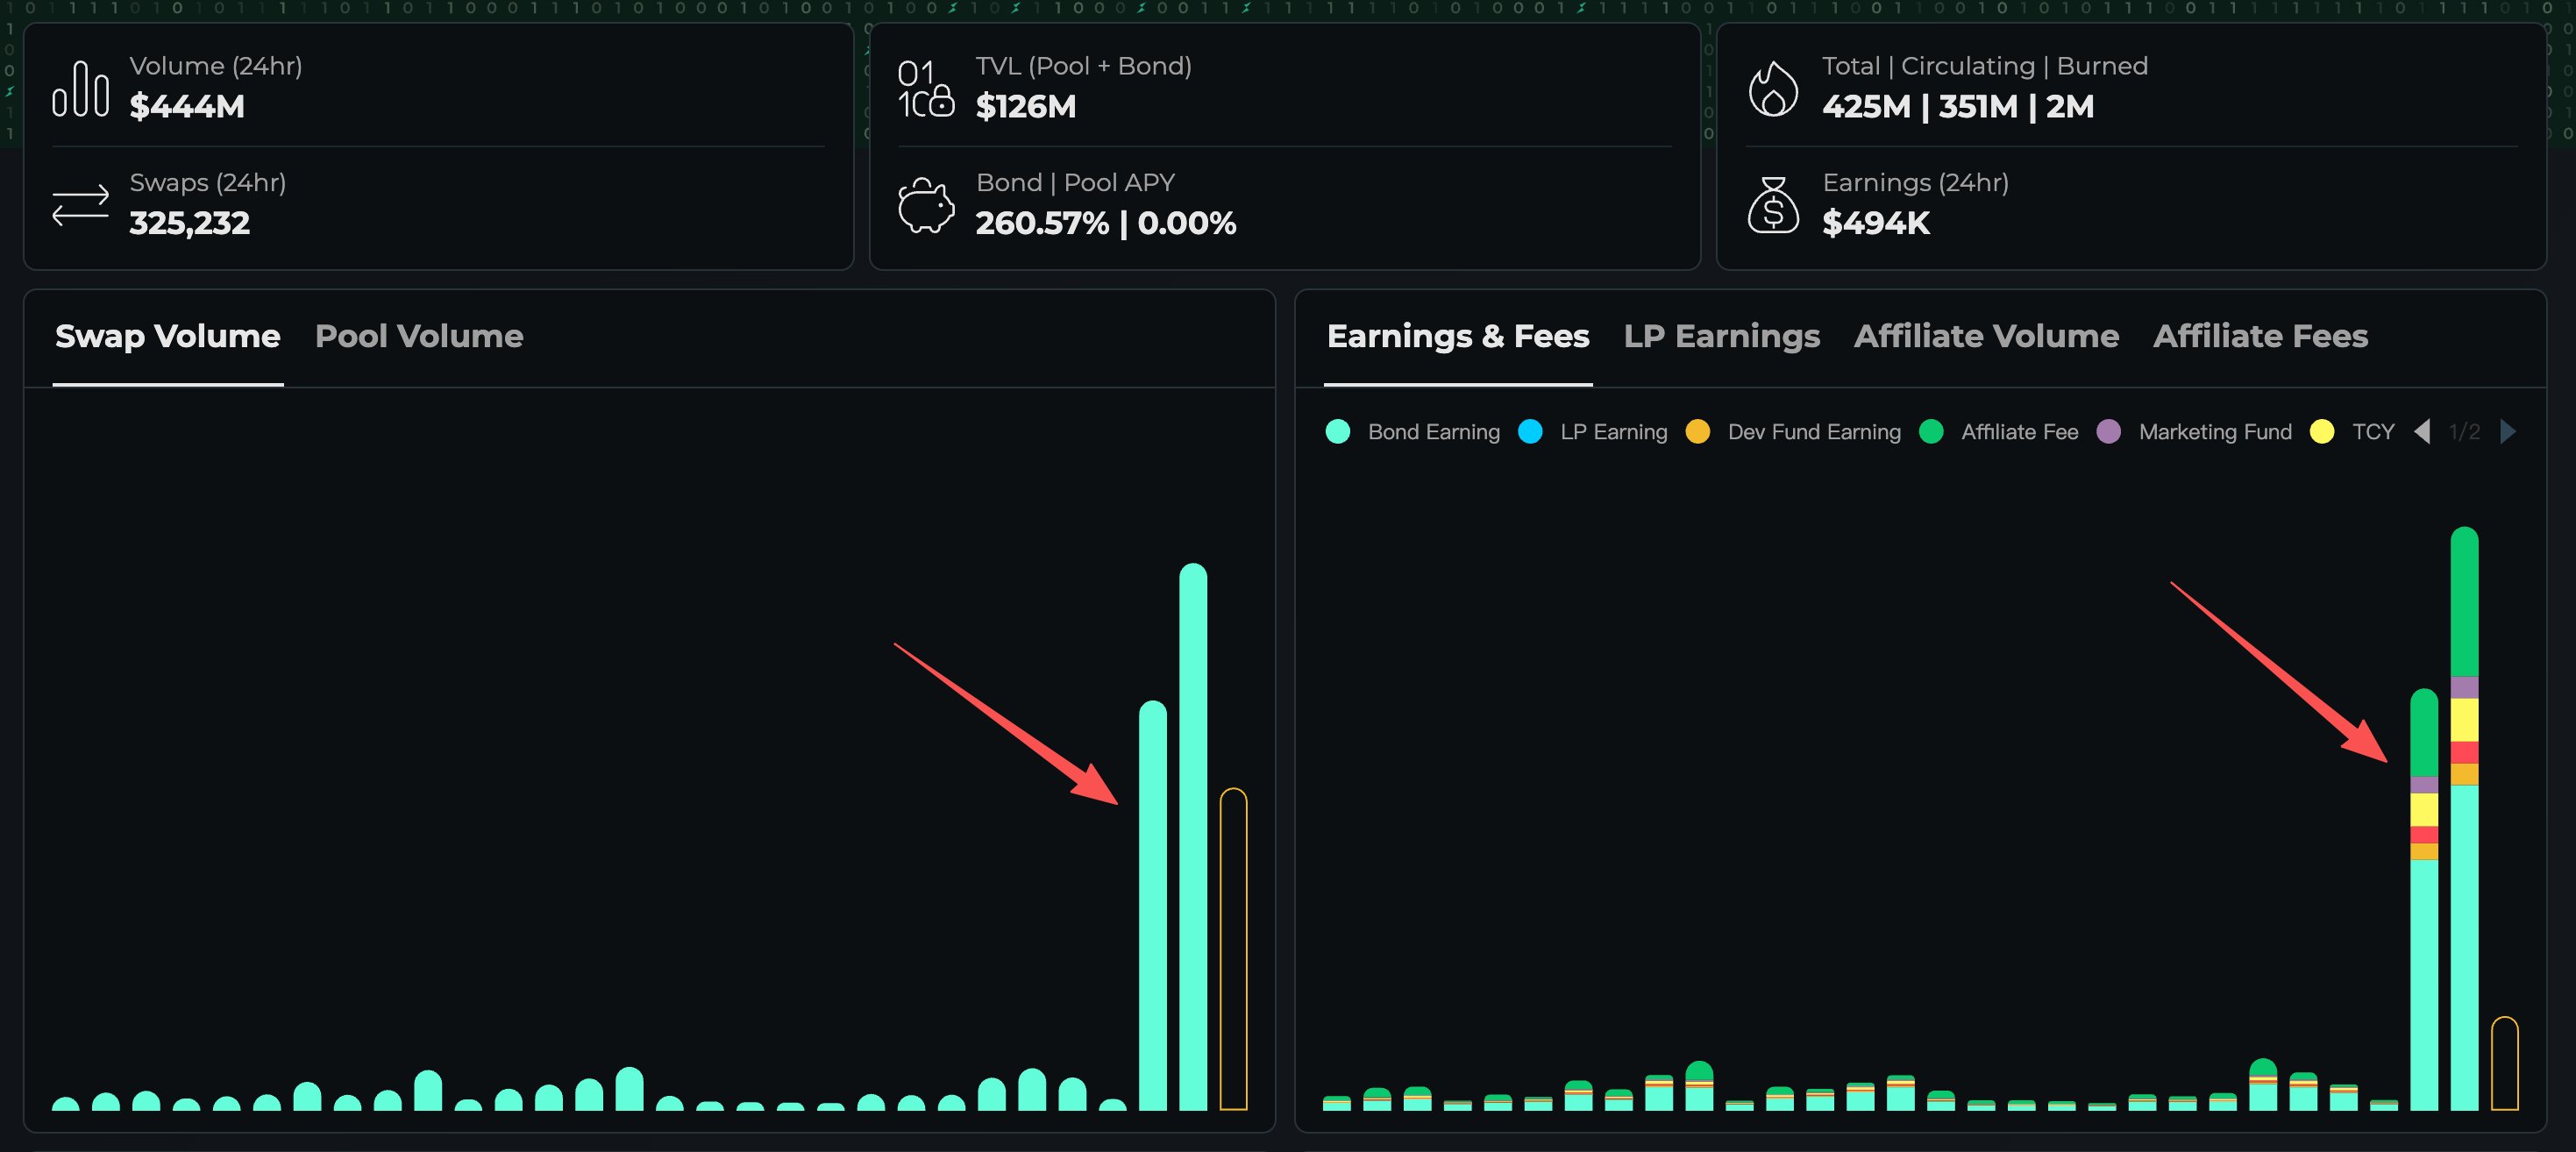Go to previous legend page arrow

(2422, 431)
